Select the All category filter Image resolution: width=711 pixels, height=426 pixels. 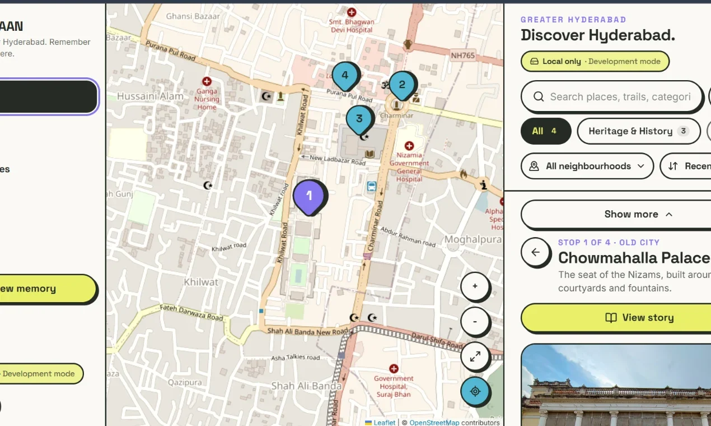click(545, 131)
